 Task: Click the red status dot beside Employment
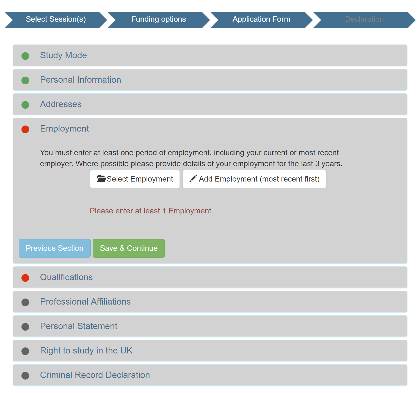click(x=25, y=129)
